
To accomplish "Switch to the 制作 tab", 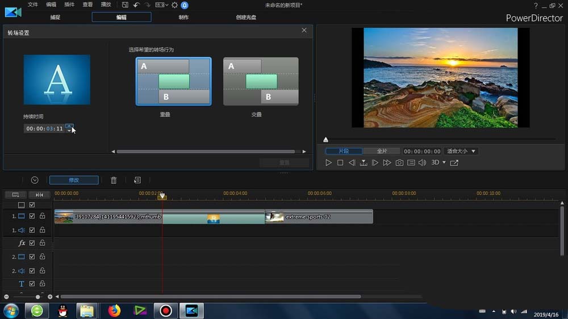I will (183, 17).
